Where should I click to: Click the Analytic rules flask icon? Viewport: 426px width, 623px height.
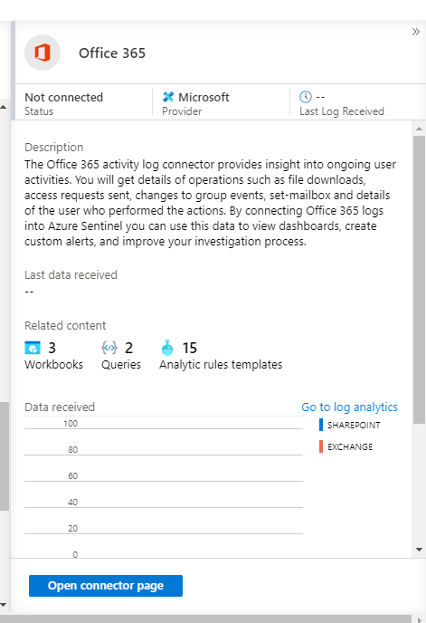[x=167, y=348]
